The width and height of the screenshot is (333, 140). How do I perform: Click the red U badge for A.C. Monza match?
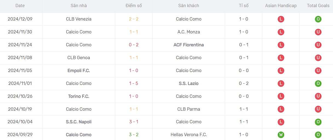click(x=318, y=32)
